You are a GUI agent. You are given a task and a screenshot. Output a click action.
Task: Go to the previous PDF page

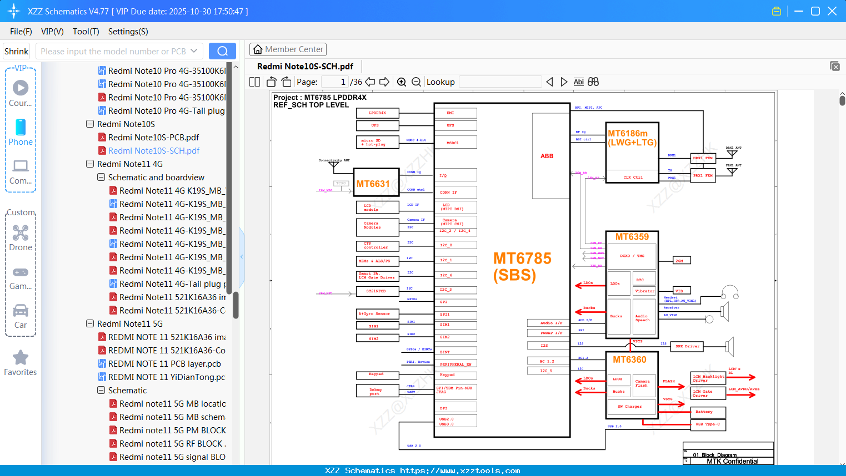370,82
